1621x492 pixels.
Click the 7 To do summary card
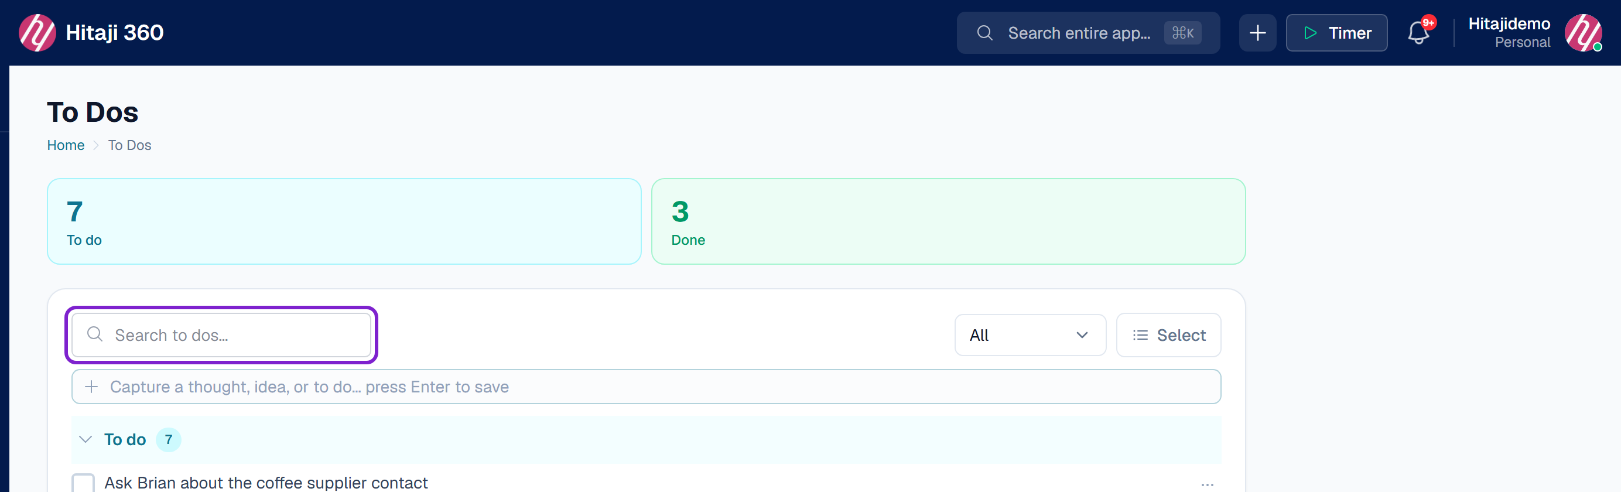tap(344, 221)
